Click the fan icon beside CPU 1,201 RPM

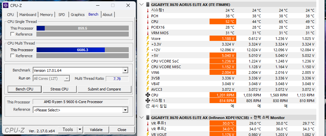point(148,95)
